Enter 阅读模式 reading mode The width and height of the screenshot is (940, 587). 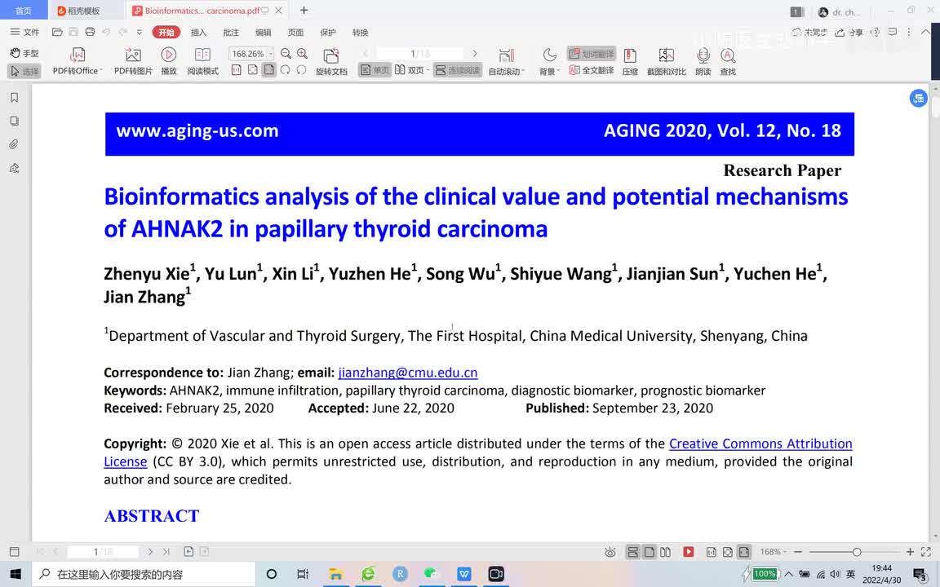pos(202,61)
